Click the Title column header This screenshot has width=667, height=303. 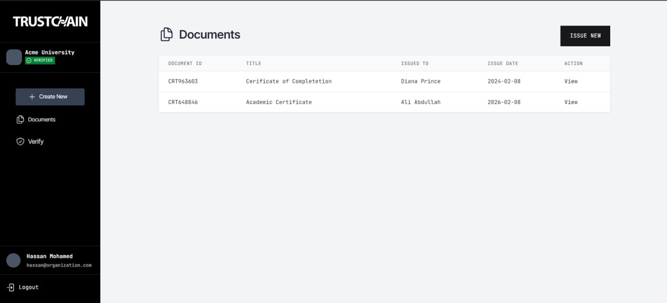click(x=254, y=64)
